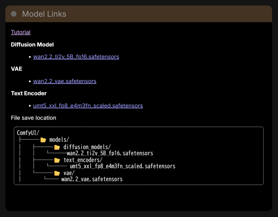This screenshot has height=217, width=278.
Task: Select the vae/ folder label in tree
Action: pyautogui.click(x=69, y=173)
